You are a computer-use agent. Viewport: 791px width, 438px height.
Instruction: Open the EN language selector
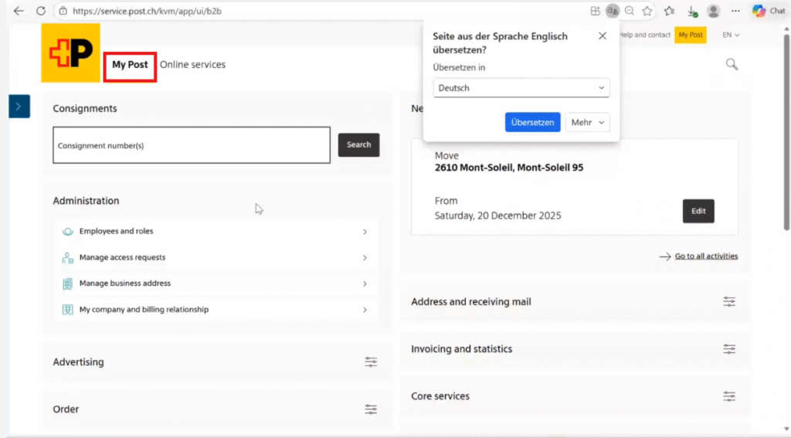(x=731, y=35)
